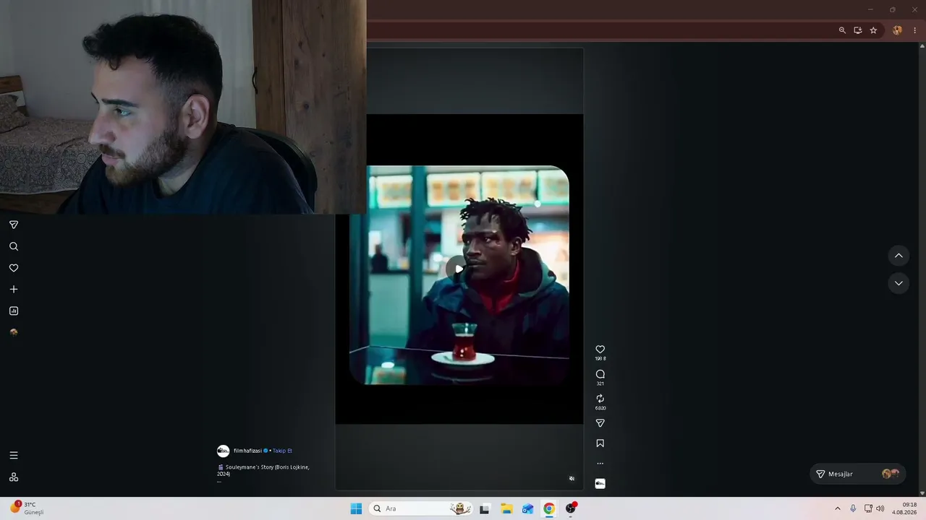Open OBS Studio from the taskbar

(571, 508)
